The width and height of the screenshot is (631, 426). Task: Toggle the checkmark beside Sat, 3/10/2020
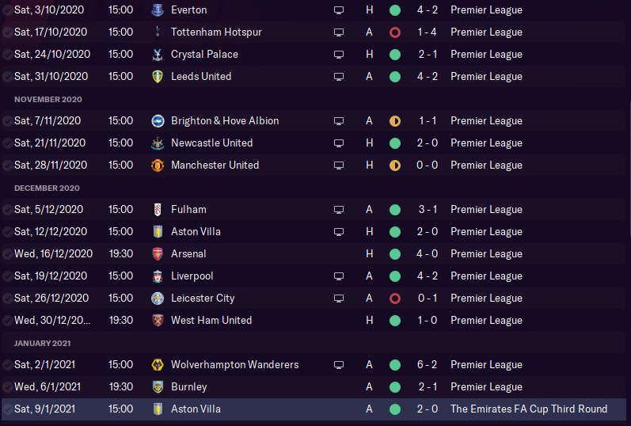(x=7, y=10)
